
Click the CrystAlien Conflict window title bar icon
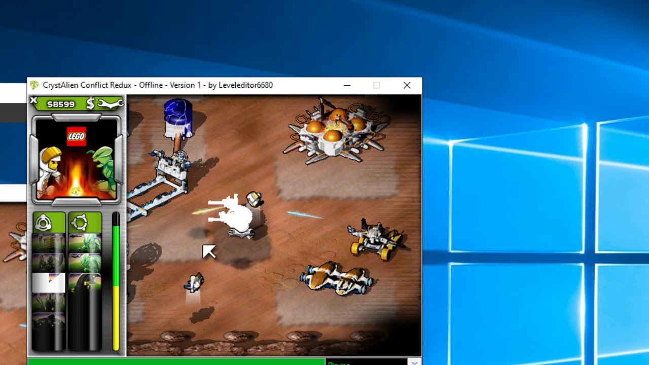point(34,85)
